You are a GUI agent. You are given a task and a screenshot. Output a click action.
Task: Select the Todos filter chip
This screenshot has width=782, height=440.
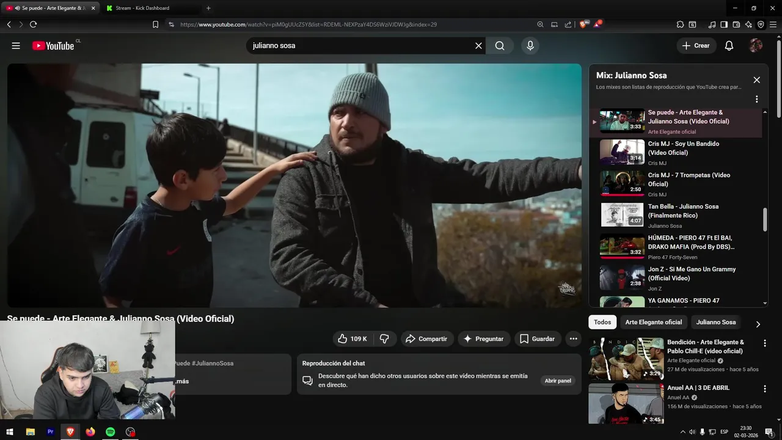click(602, 322)
